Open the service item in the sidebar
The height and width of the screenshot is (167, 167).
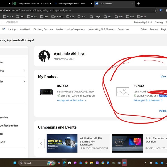(x=4, y=117)
